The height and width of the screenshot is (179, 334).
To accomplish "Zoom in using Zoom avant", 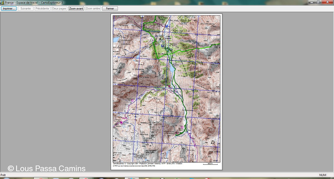I will tap(76, 9).
